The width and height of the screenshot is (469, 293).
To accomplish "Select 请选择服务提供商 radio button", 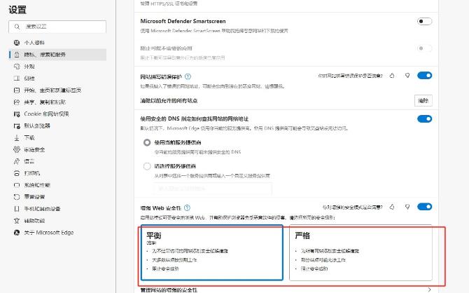I will [x=147, y=166].
